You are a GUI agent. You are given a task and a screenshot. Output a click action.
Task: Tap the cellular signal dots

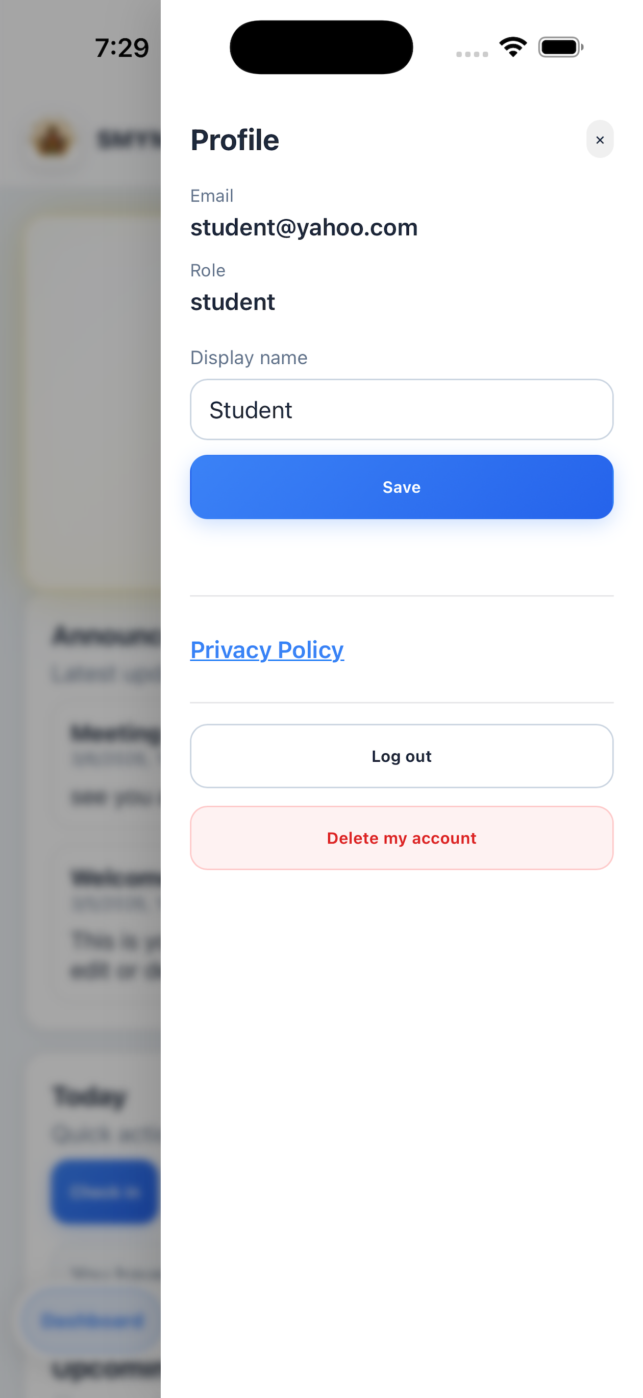tap(472, 54)
